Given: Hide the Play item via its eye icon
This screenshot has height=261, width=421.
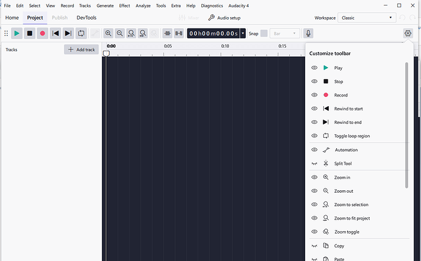Looking at the screenshot, I should [314, 68].
